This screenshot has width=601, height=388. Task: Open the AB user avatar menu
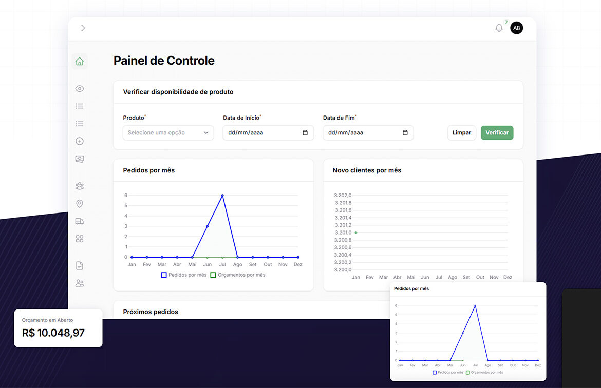click(516, 28)
